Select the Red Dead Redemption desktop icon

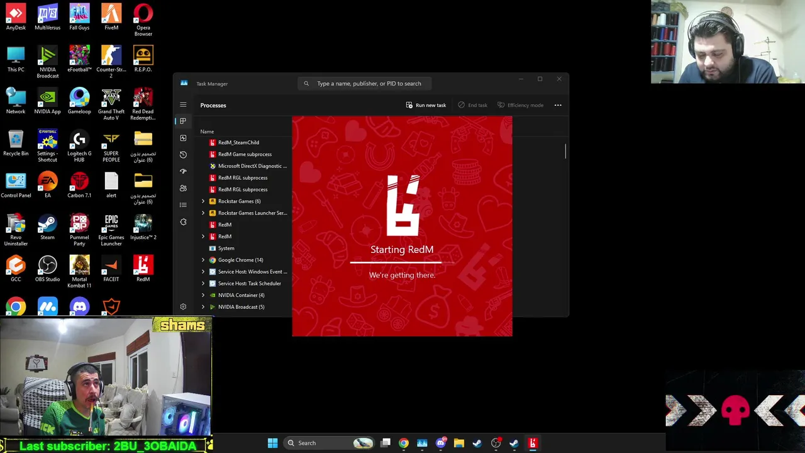143,104
